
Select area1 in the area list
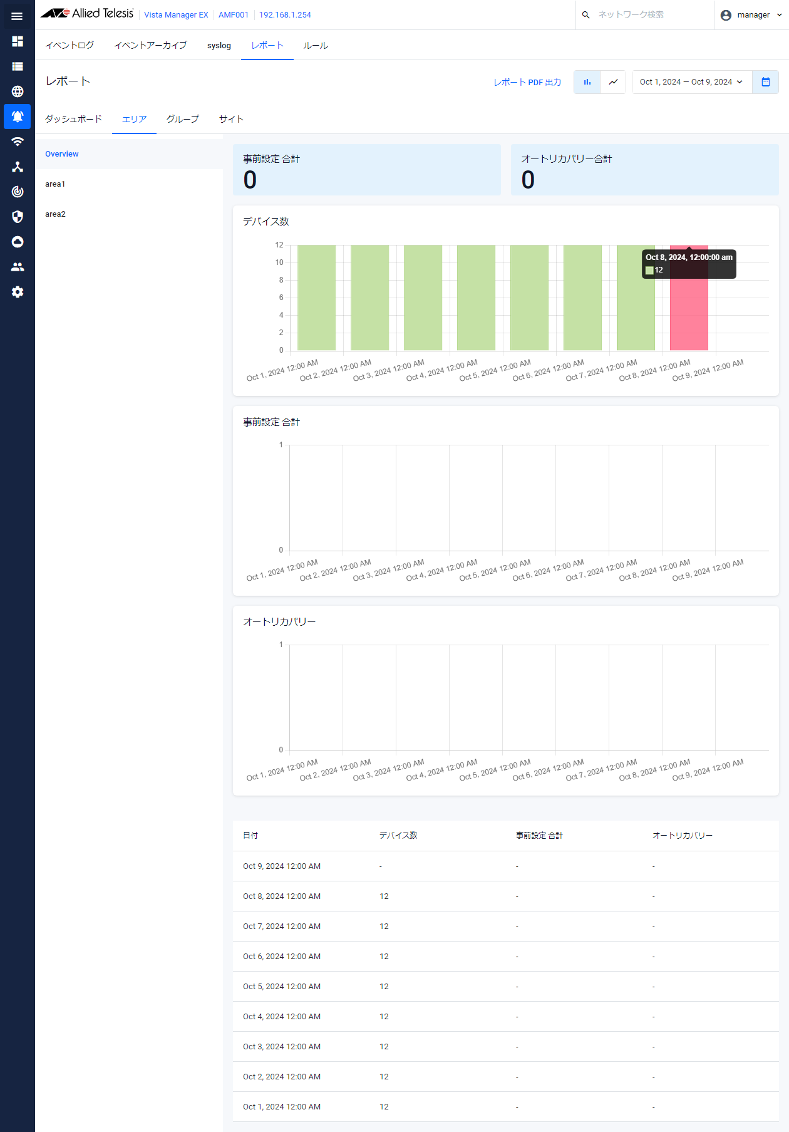click(x=55, y=184)
